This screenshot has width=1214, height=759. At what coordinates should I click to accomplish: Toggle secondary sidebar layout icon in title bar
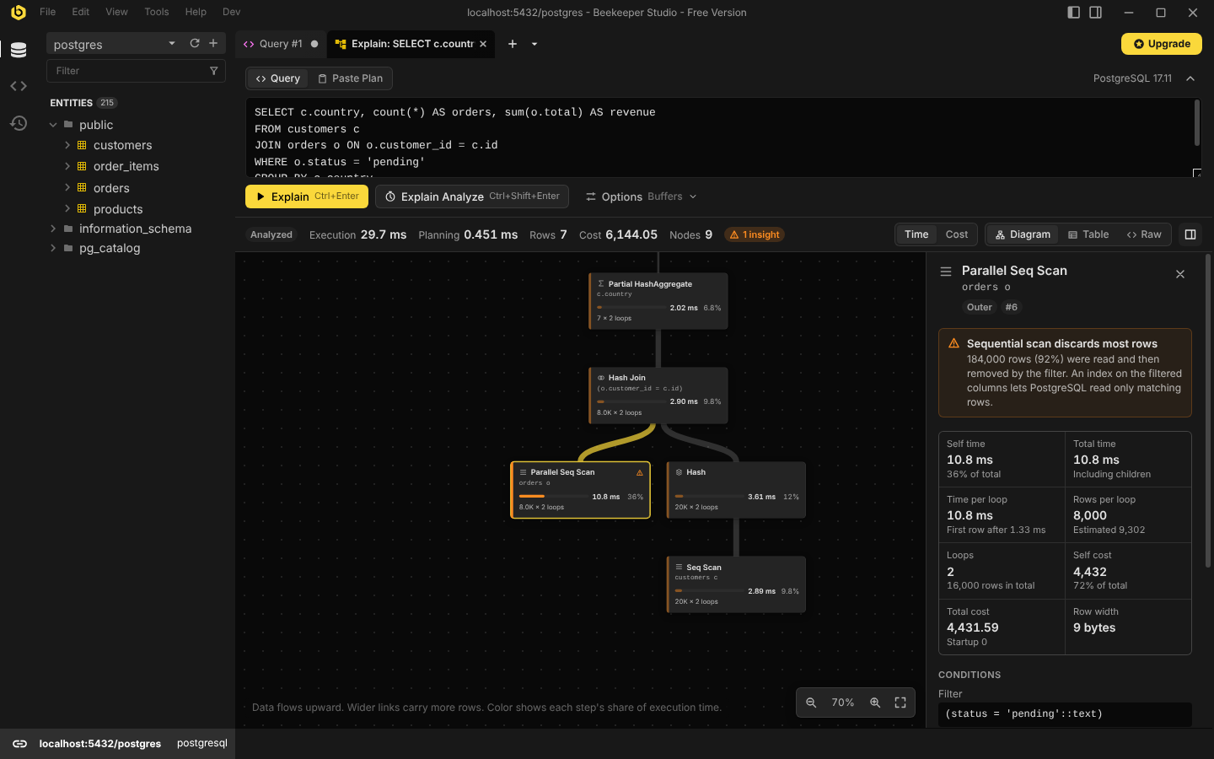point(1096,12)
